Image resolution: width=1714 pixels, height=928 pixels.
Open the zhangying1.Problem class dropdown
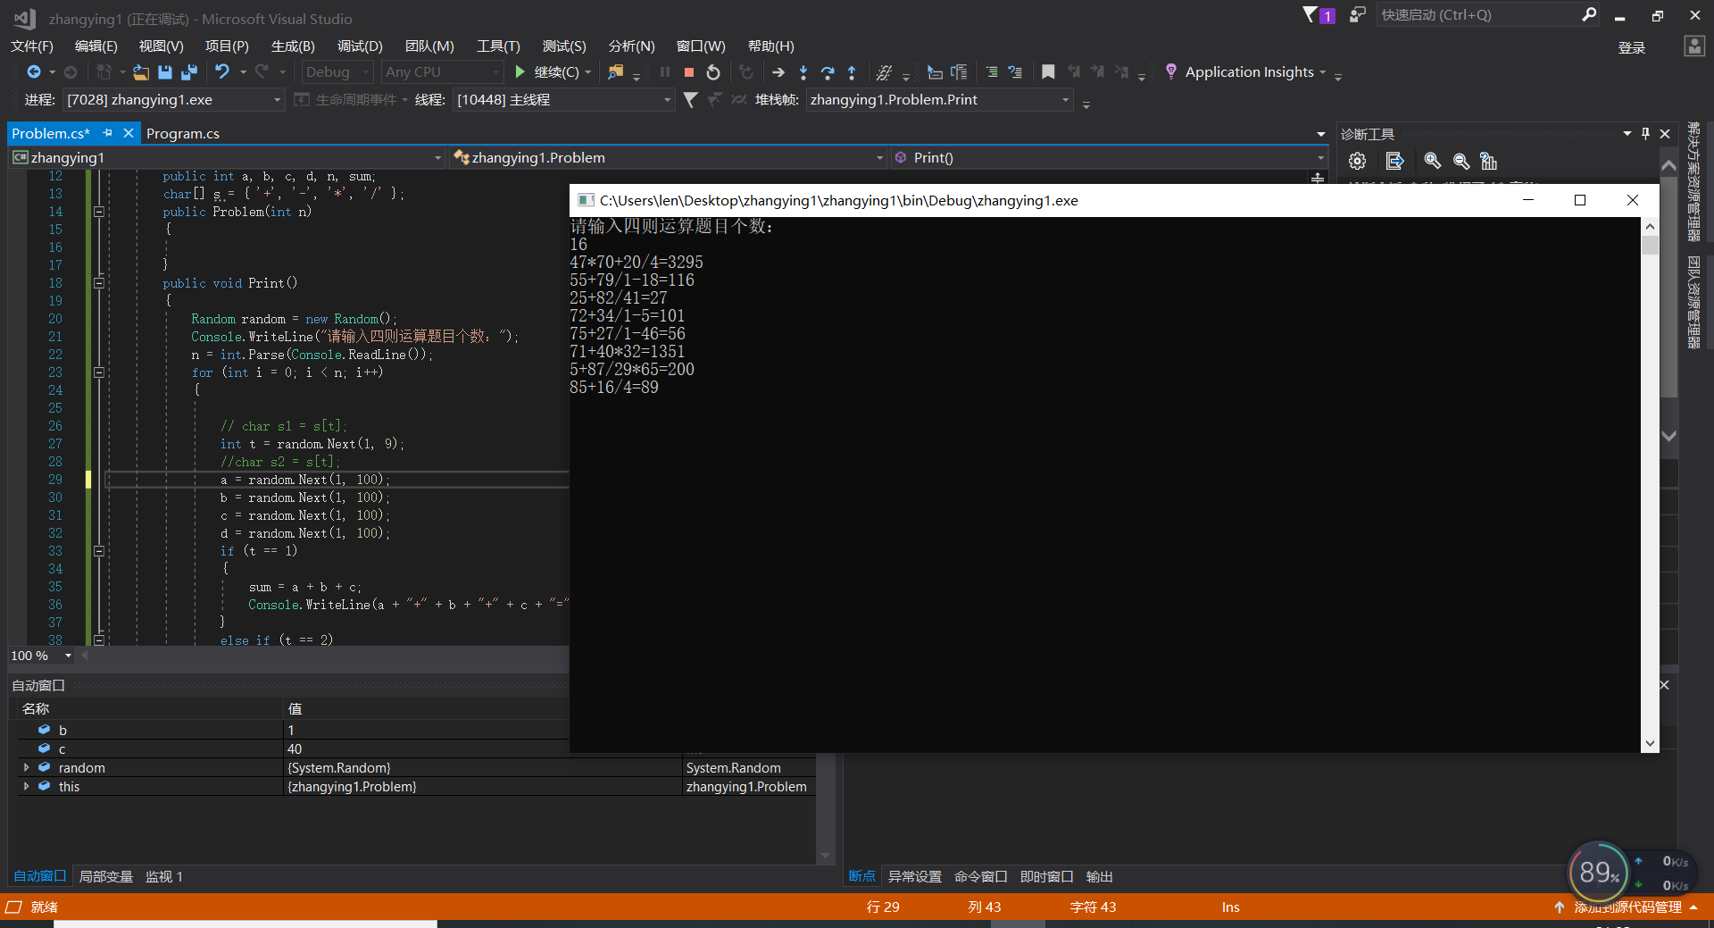click(x=669, y=158)
